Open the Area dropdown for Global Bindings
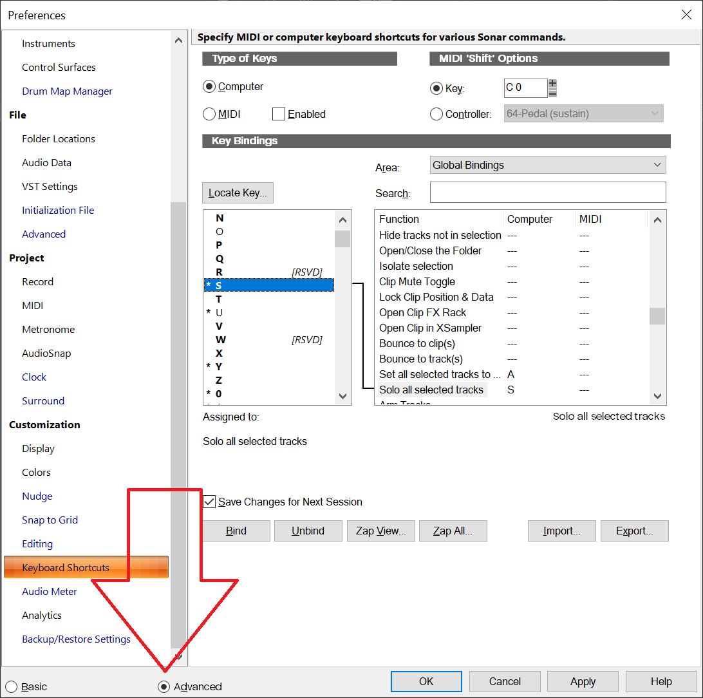Screen dimensions: 703x698 pos(548,165)
